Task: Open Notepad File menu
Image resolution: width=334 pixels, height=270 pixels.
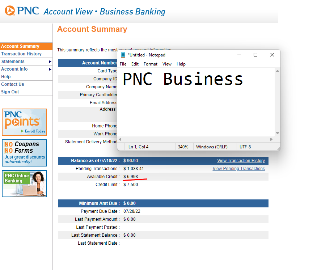Action: tap(123, 64)
